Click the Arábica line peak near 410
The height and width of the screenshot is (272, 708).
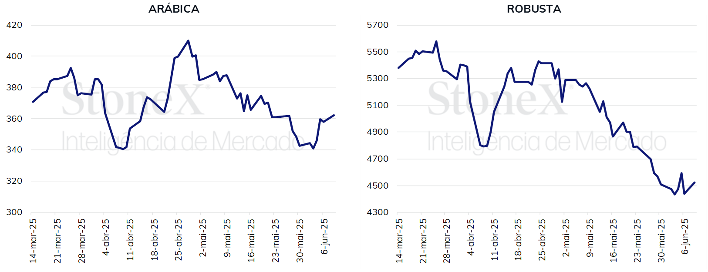tap(188, 41)
